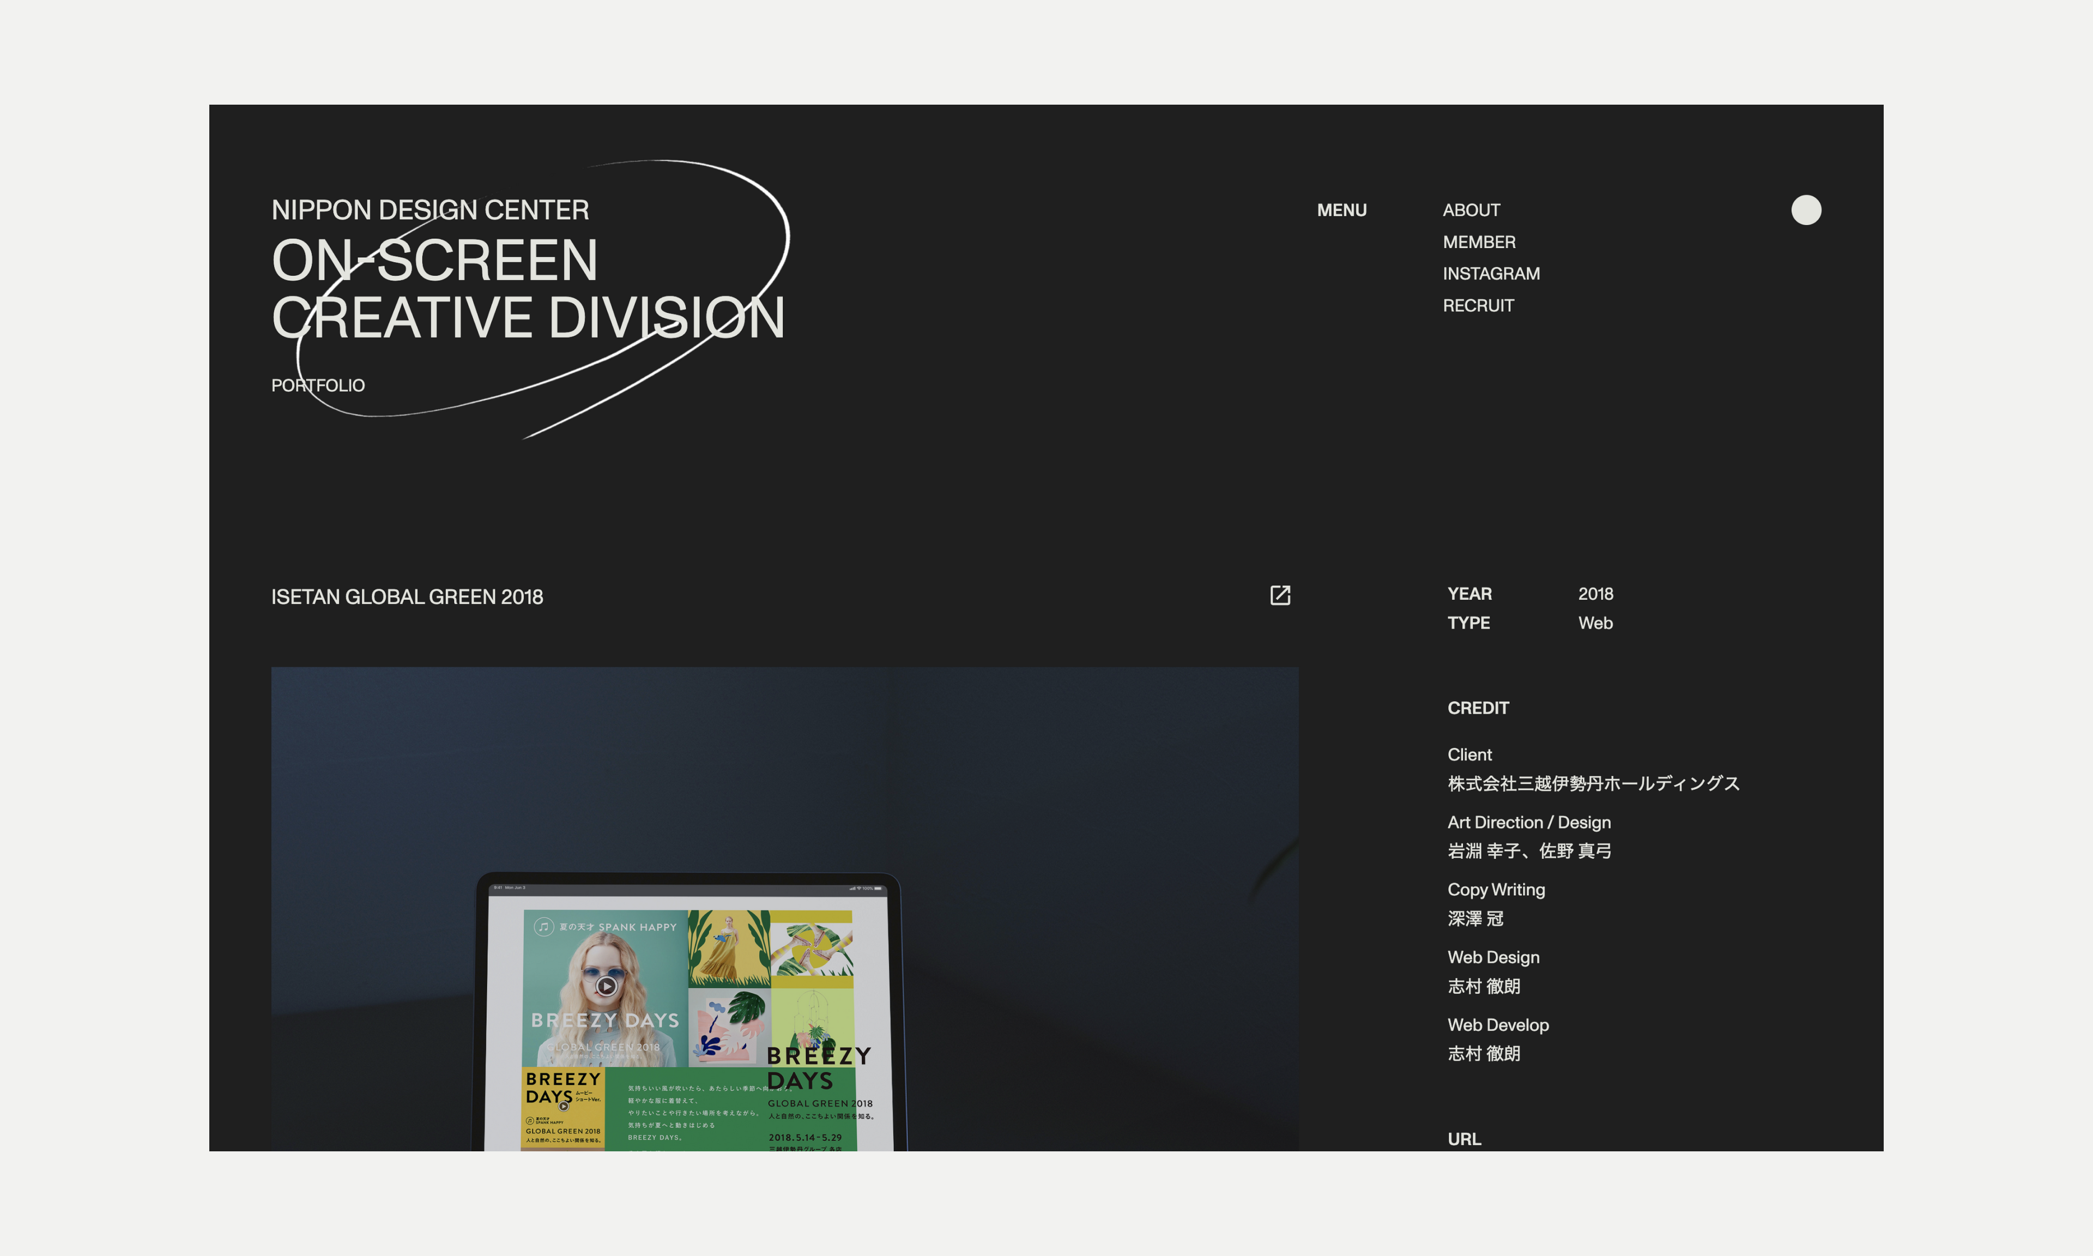Toggle the round white theme switch at top right
Image resolution: width=2093 pixels, height=1256 pixels.
click(x=1805, y=210)
